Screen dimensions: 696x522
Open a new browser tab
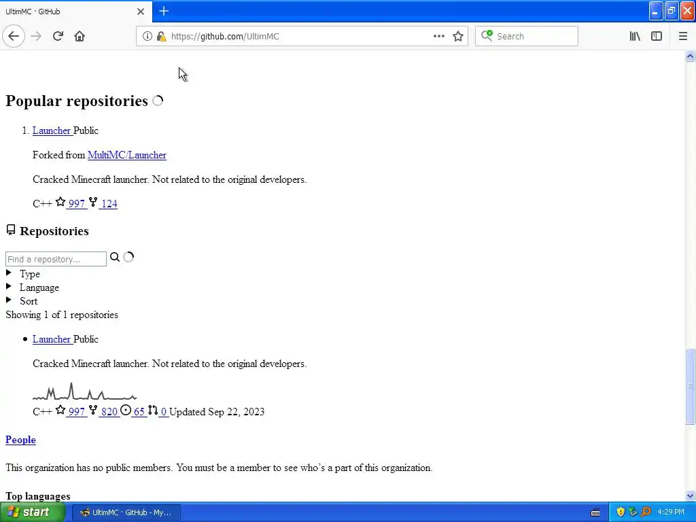(x=164, y=11)
